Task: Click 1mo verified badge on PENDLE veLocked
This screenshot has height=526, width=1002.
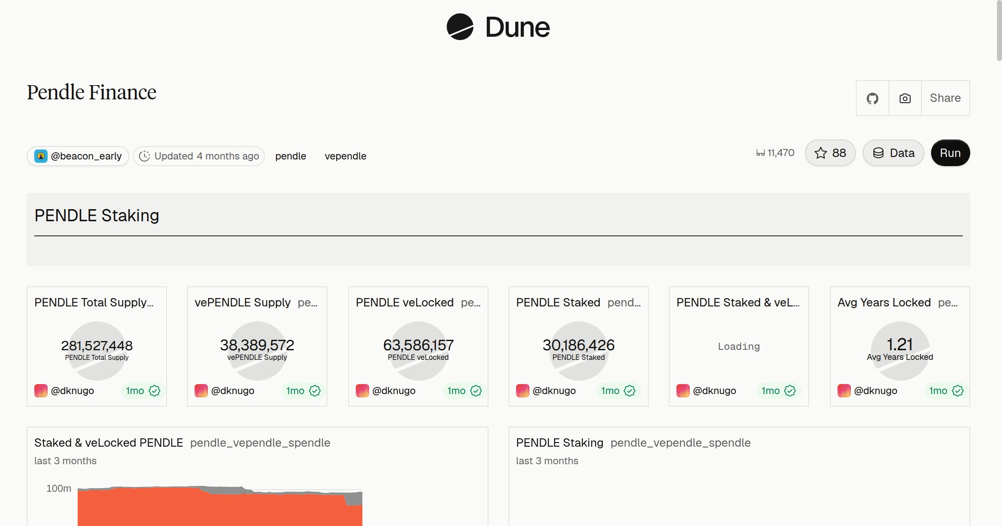Action: [x=464, y=391]
